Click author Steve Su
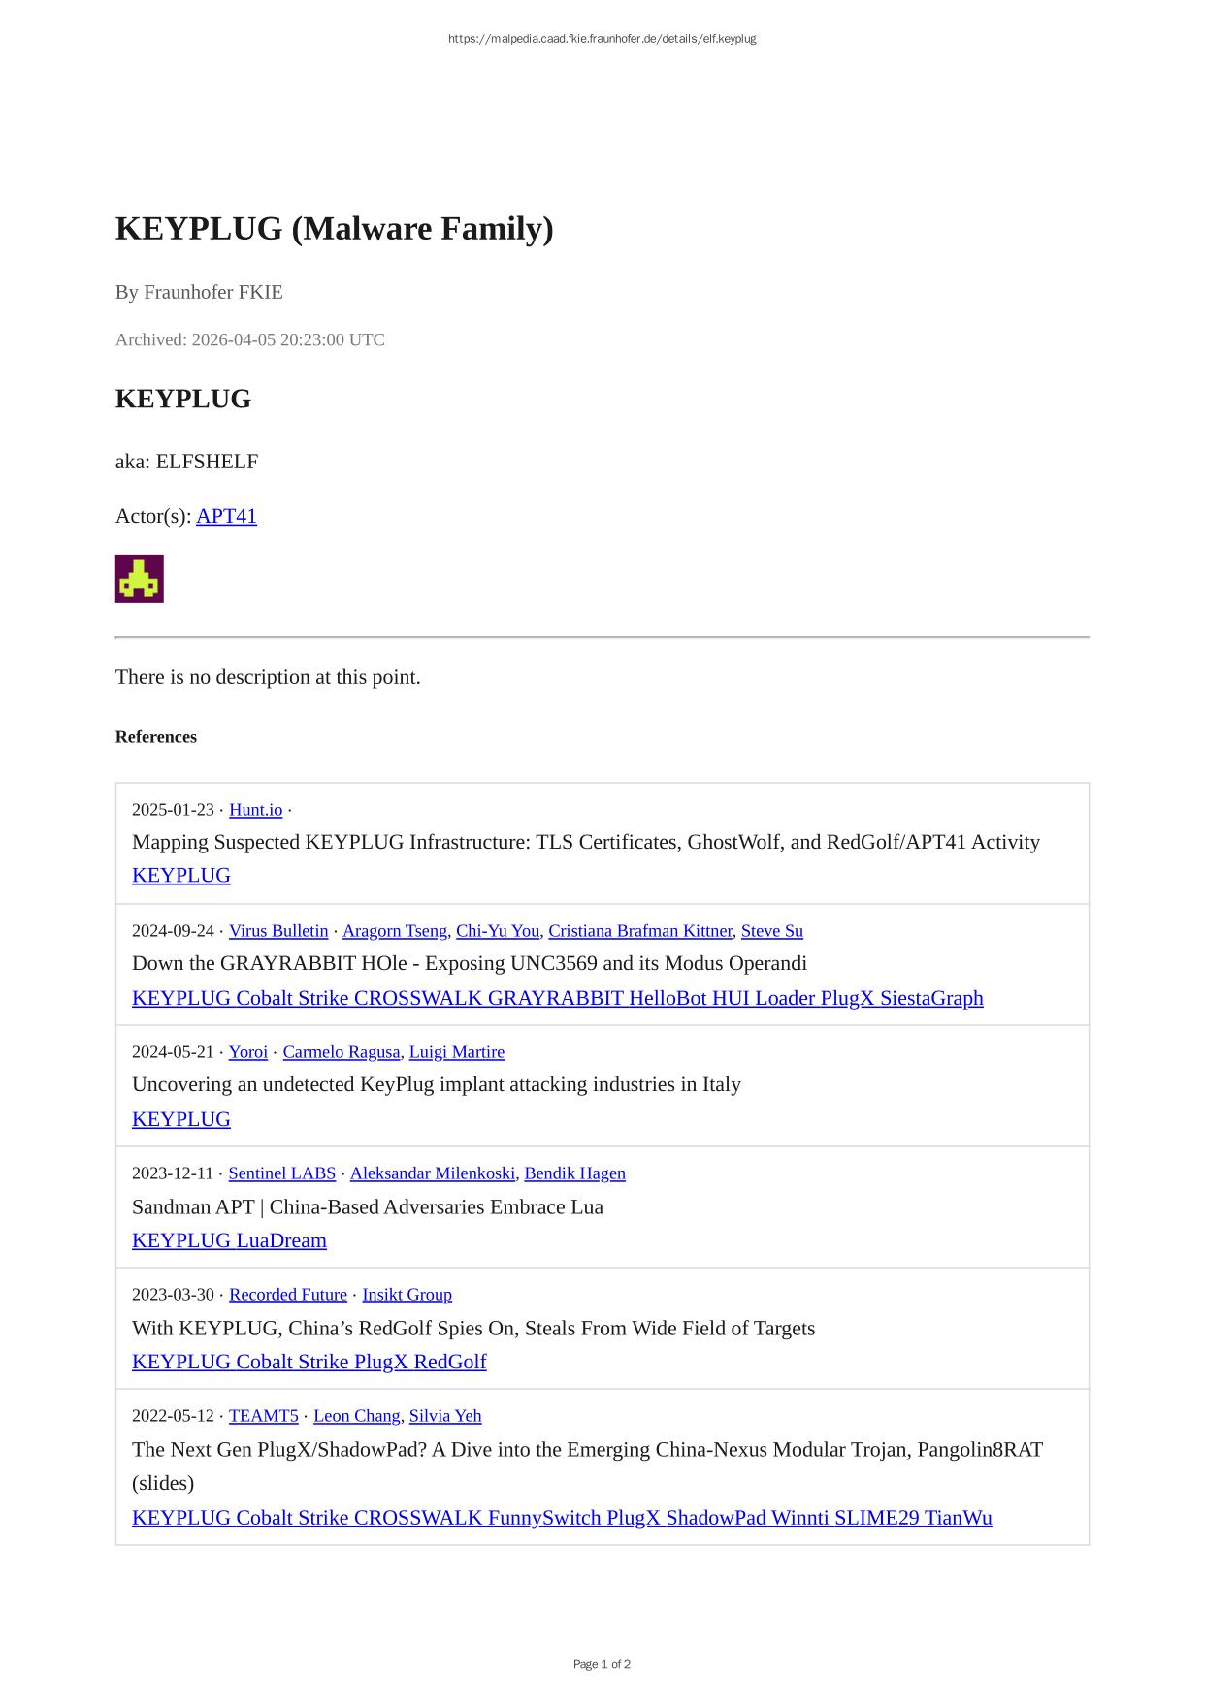Image resolution: width=1205 pixels, height=1703 pixels. pos(772,931)
